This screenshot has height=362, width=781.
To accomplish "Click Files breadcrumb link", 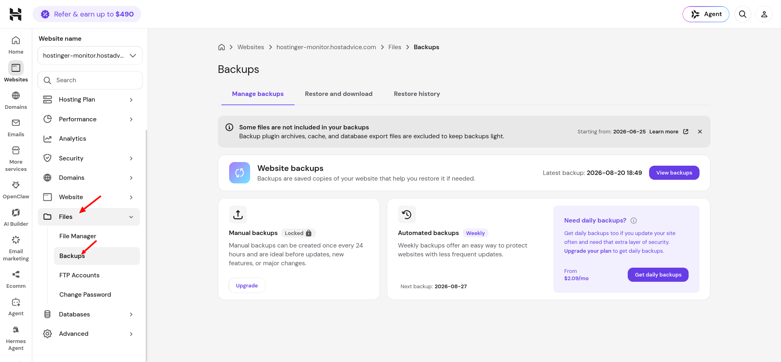I will tap(395, 47).
